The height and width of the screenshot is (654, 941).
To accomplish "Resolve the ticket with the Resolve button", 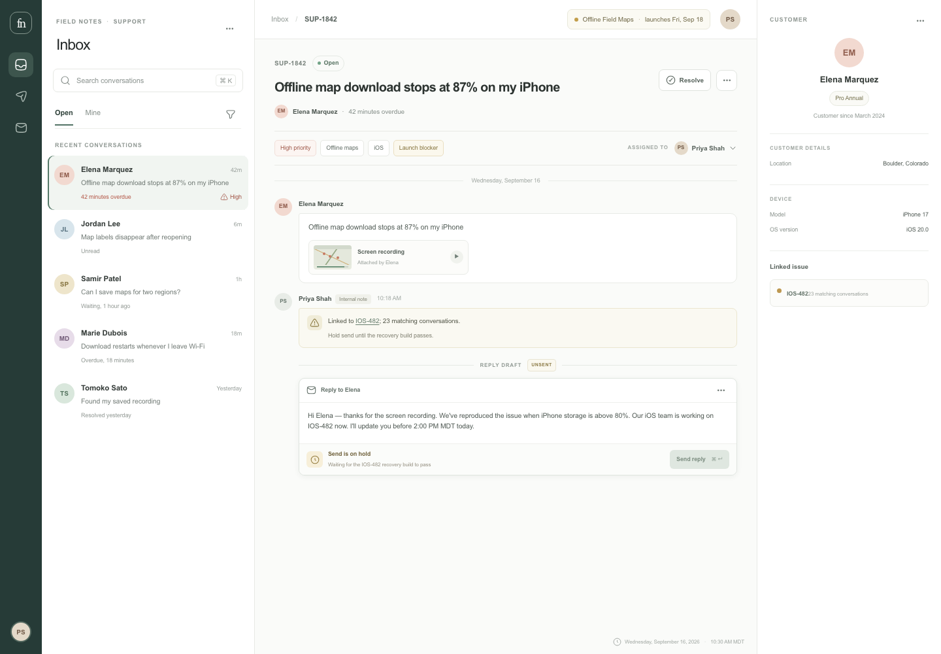I will [x=685, y=80].
